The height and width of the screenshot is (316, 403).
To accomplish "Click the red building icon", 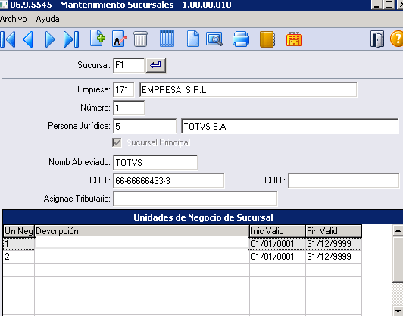I will click(x=294, y=39).
